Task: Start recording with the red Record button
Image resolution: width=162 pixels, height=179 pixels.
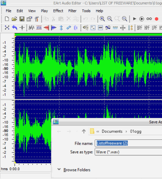Action: [x=157, y=19]
